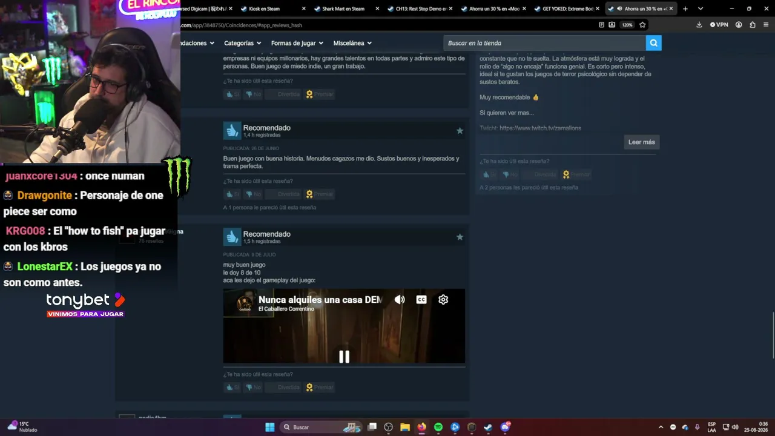This screenshot has height=436, width=775.
Task: Vote No on the 26 de junio review
Action: tap(253, 194)
